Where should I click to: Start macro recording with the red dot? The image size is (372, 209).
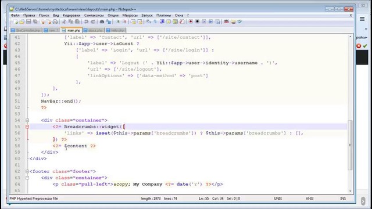[x=191, y=22]
